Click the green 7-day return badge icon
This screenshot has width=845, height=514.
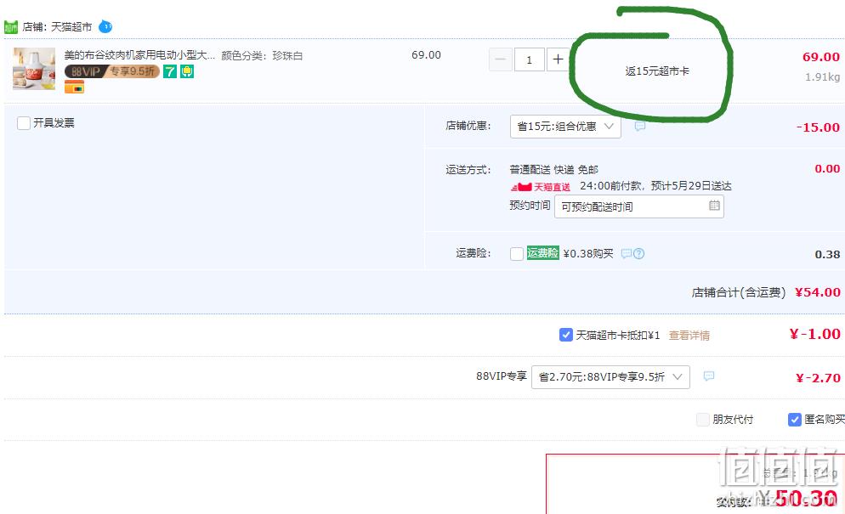(170, 71)
